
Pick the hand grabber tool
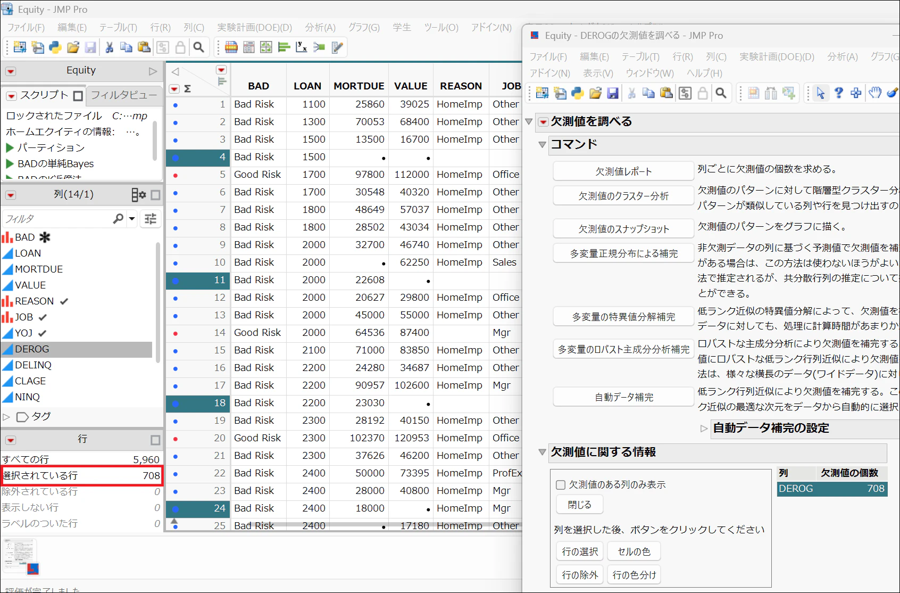coord(874,93)
